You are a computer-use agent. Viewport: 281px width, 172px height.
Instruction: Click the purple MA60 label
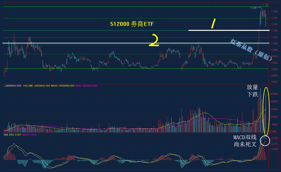[89, 86]
